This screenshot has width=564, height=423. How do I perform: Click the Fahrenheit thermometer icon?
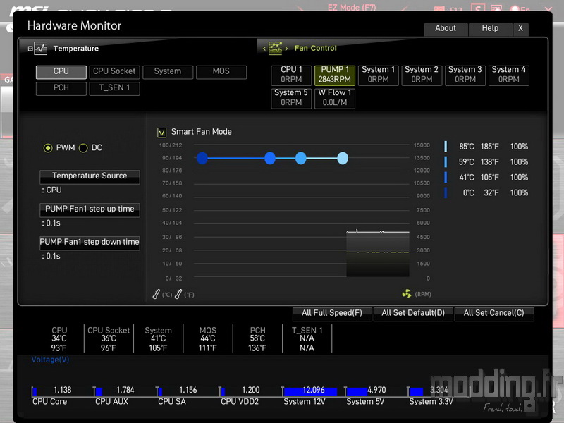tap(178, 294)
